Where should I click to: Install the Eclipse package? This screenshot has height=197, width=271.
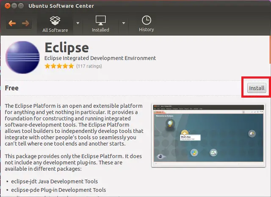(x=257, y=88)
